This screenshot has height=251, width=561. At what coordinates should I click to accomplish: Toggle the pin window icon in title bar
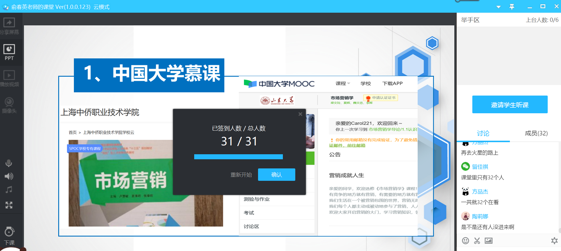[x=512, y=6]
